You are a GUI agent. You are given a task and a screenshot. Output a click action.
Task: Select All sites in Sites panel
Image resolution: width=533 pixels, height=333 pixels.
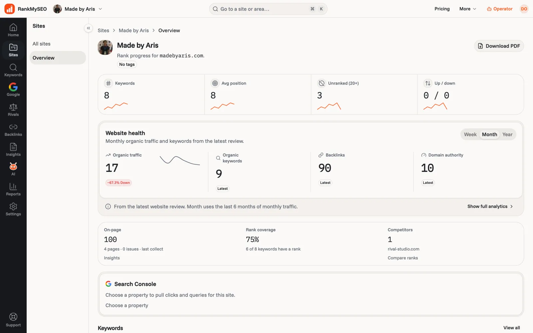point(58,44)
